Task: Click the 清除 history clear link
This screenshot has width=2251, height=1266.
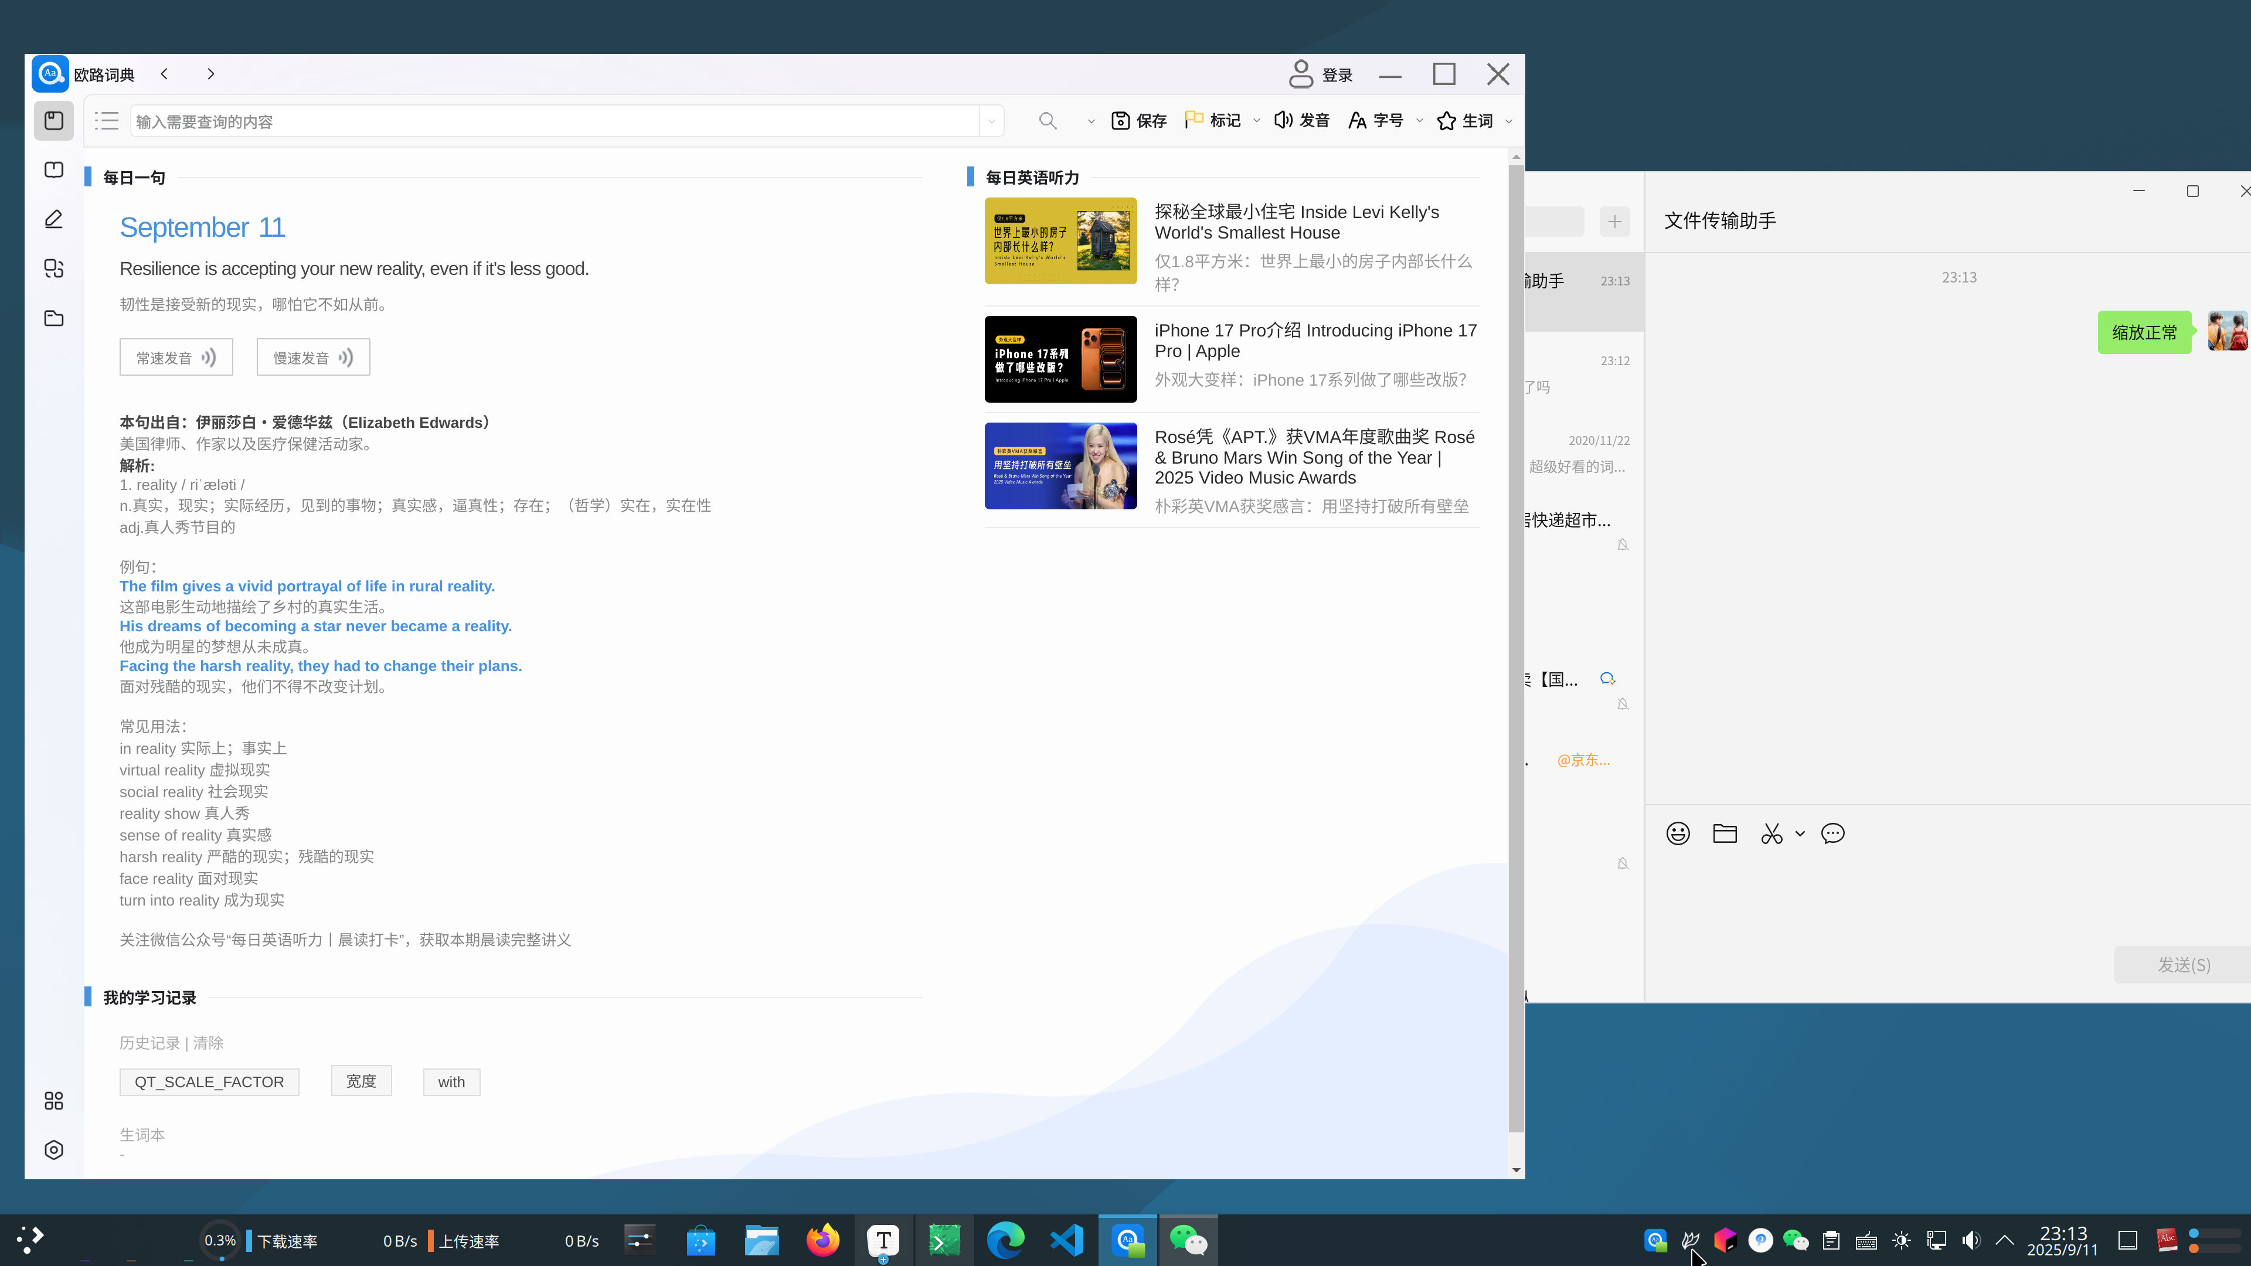Action: 208,1043
